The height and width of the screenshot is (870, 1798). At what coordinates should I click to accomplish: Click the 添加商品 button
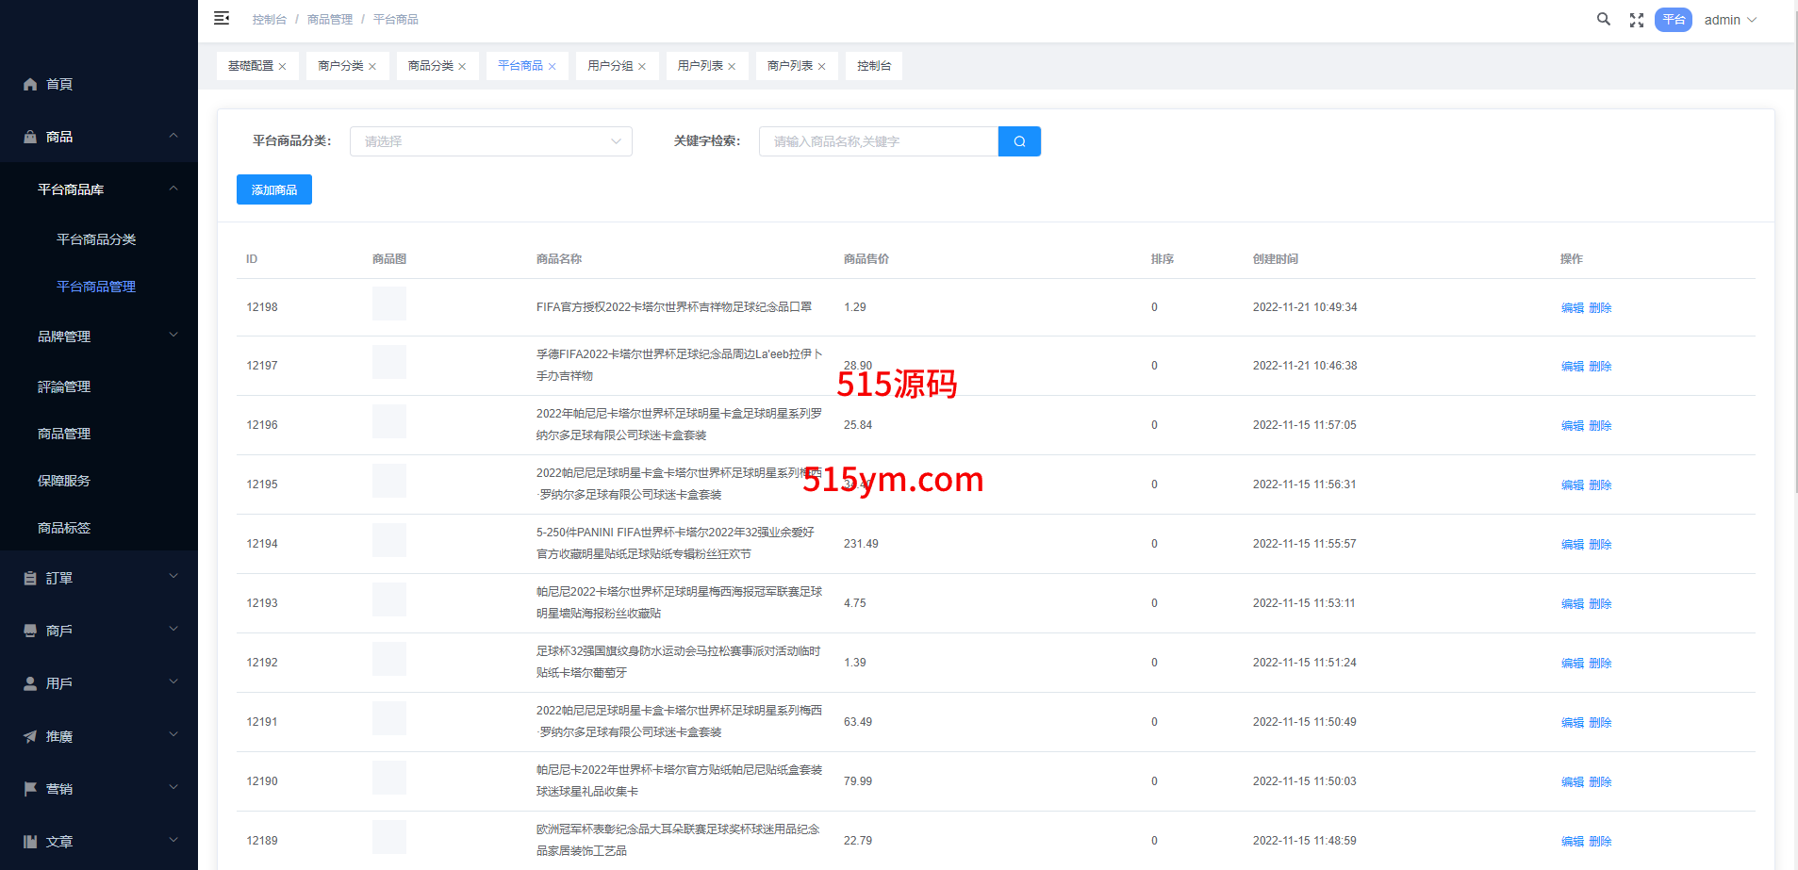[273, 189]
